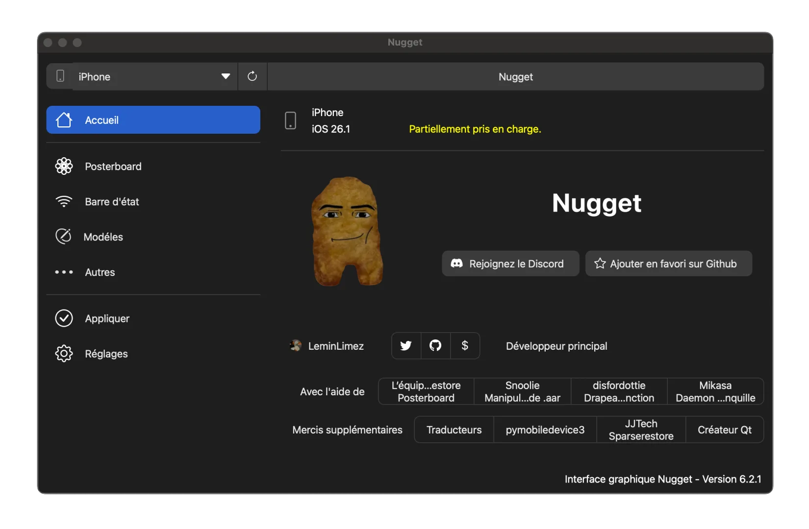This screenshot has height=529, width=809.
Task: Click the Mikasa Daemon credit button
Action: (x=715, y=391)
